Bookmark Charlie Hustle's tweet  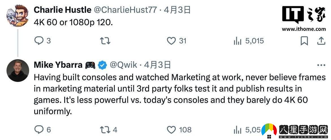pyautogui.click(x=304, y=41)
